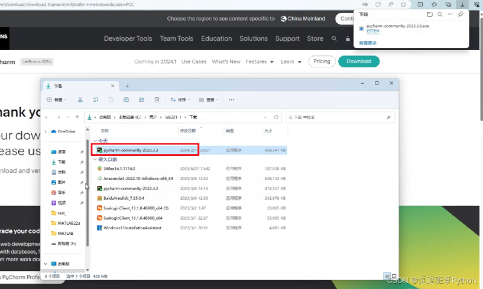Collapse This PC in navigation pane

(x=46, y=264)
